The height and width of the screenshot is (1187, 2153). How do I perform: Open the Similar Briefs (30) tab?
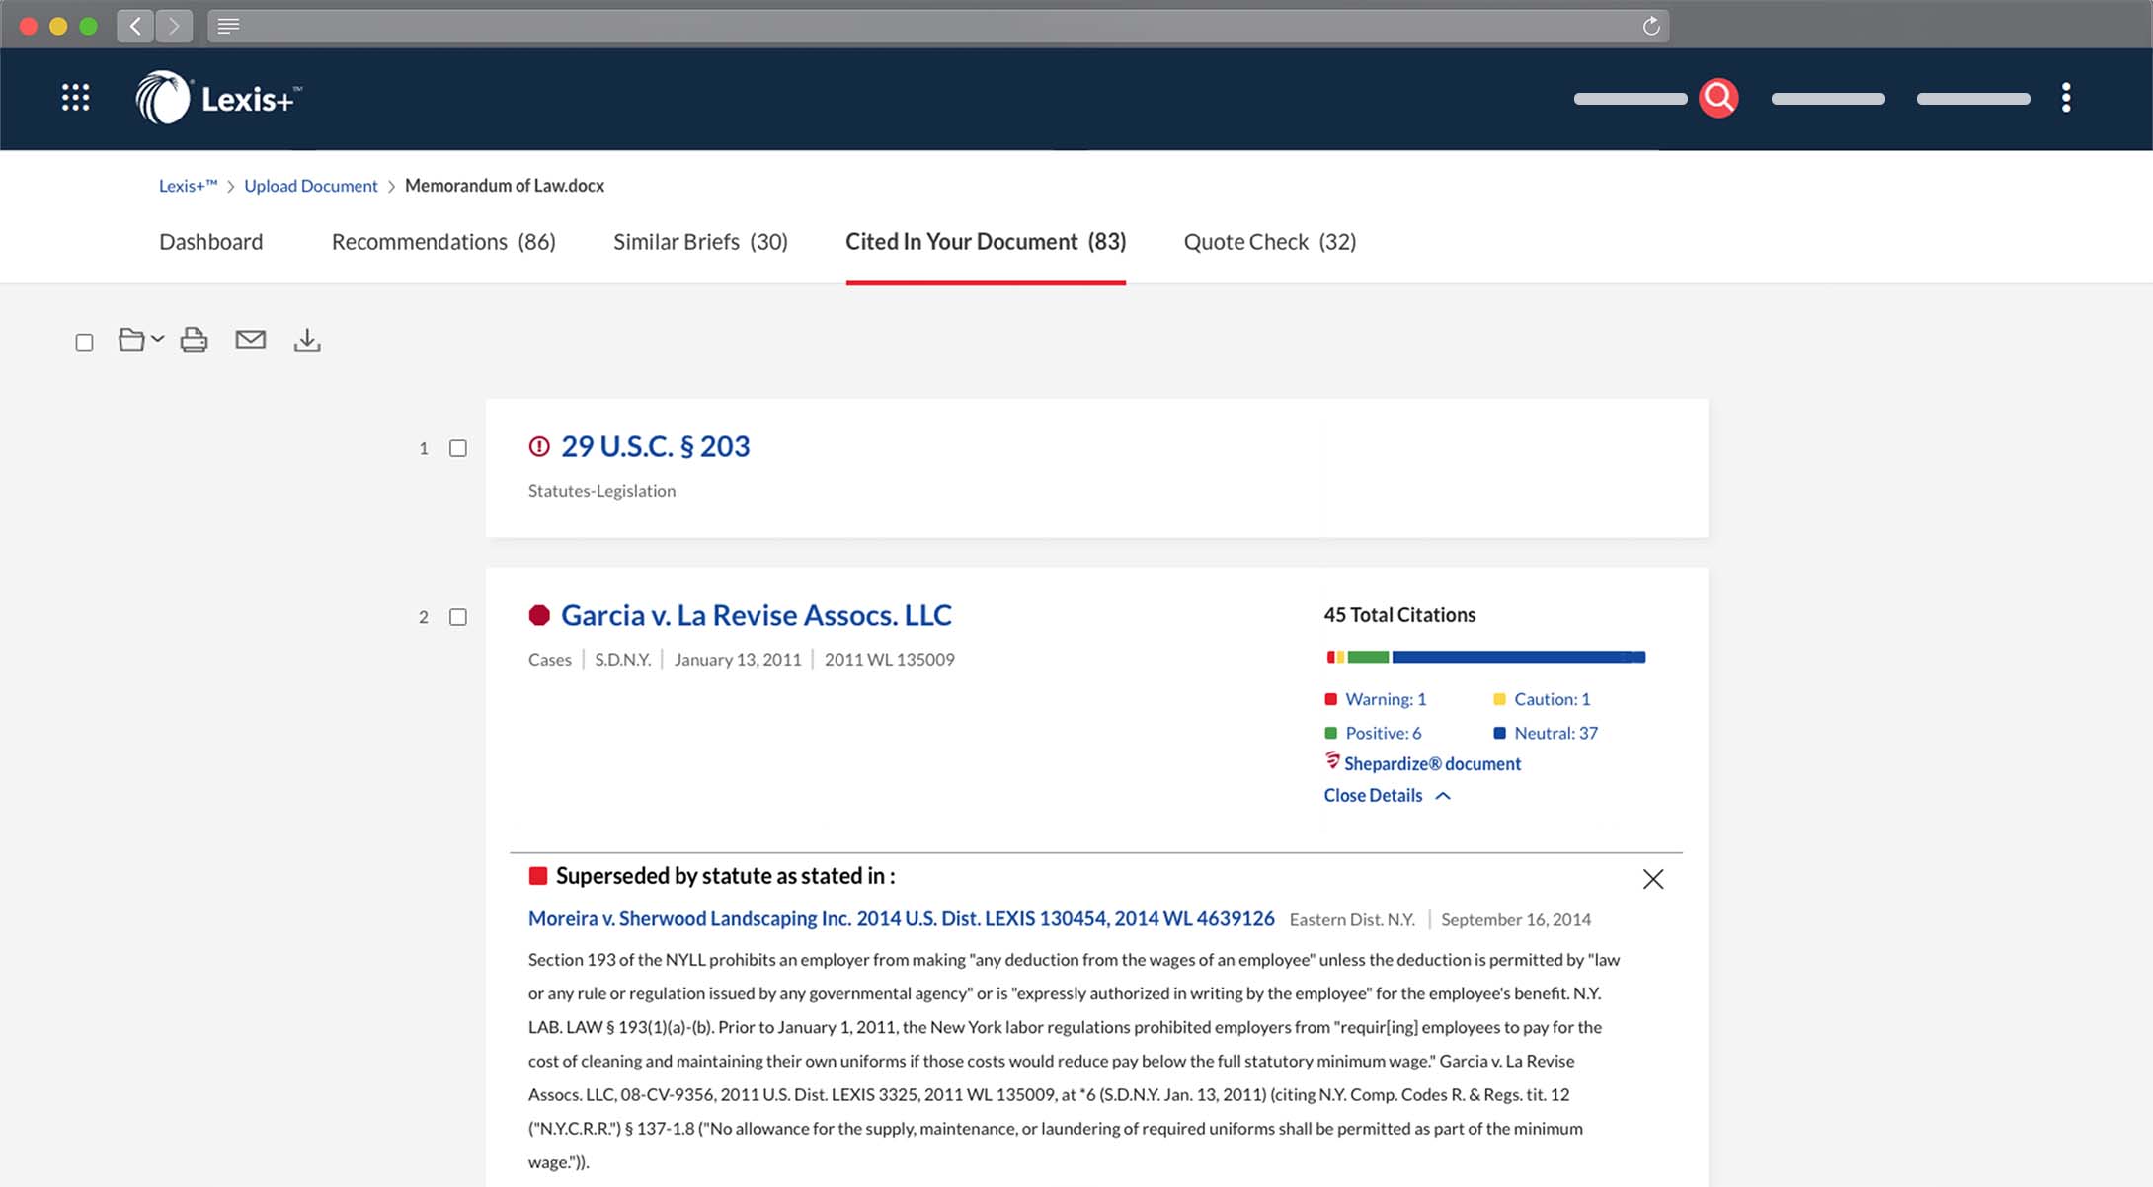point(700,242)
